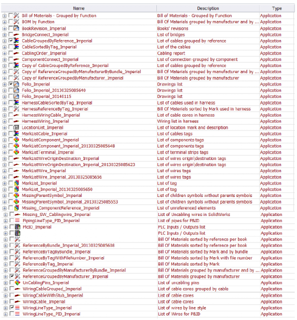
Task: Expand the UnCablingPins_Imperial row
Action: 5,283
